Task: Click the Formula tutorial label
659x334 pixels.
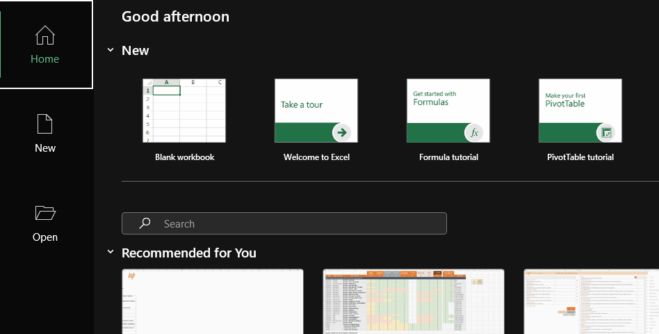Action: coord(448,157)
